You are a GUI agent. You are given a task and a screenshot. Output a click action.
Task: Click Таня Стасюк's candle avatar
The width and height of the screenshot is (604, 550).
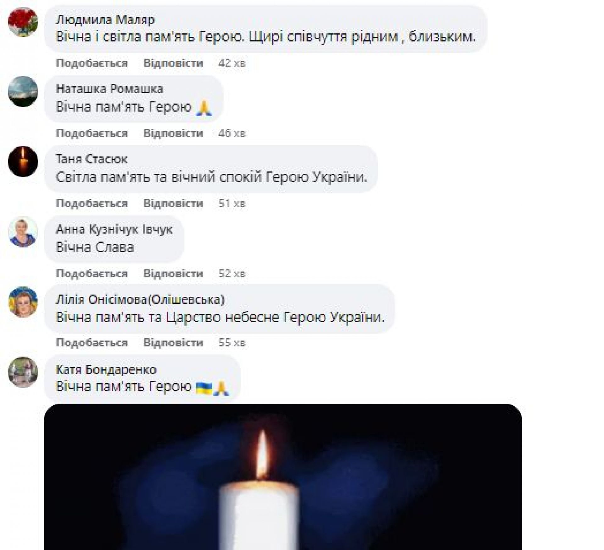point(23,161)
